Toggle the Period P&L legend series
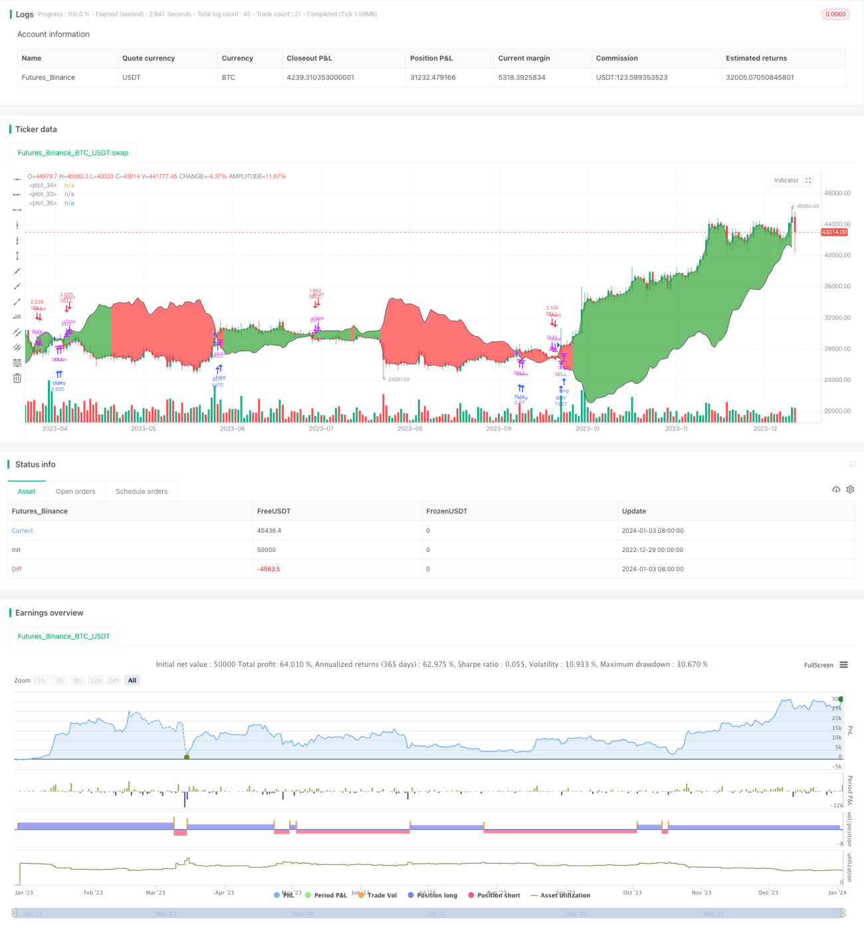The width and height of the screenshot is (864, 932). pos(326,895)
